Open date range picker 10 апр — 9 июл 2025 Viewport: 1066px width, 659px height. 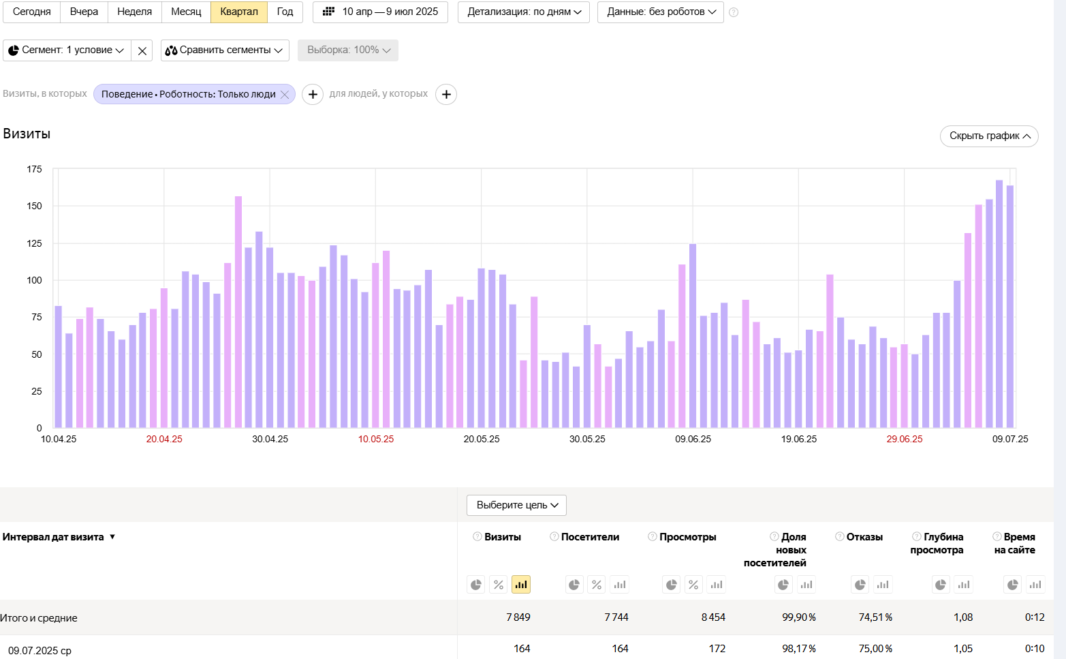[380, 12]
